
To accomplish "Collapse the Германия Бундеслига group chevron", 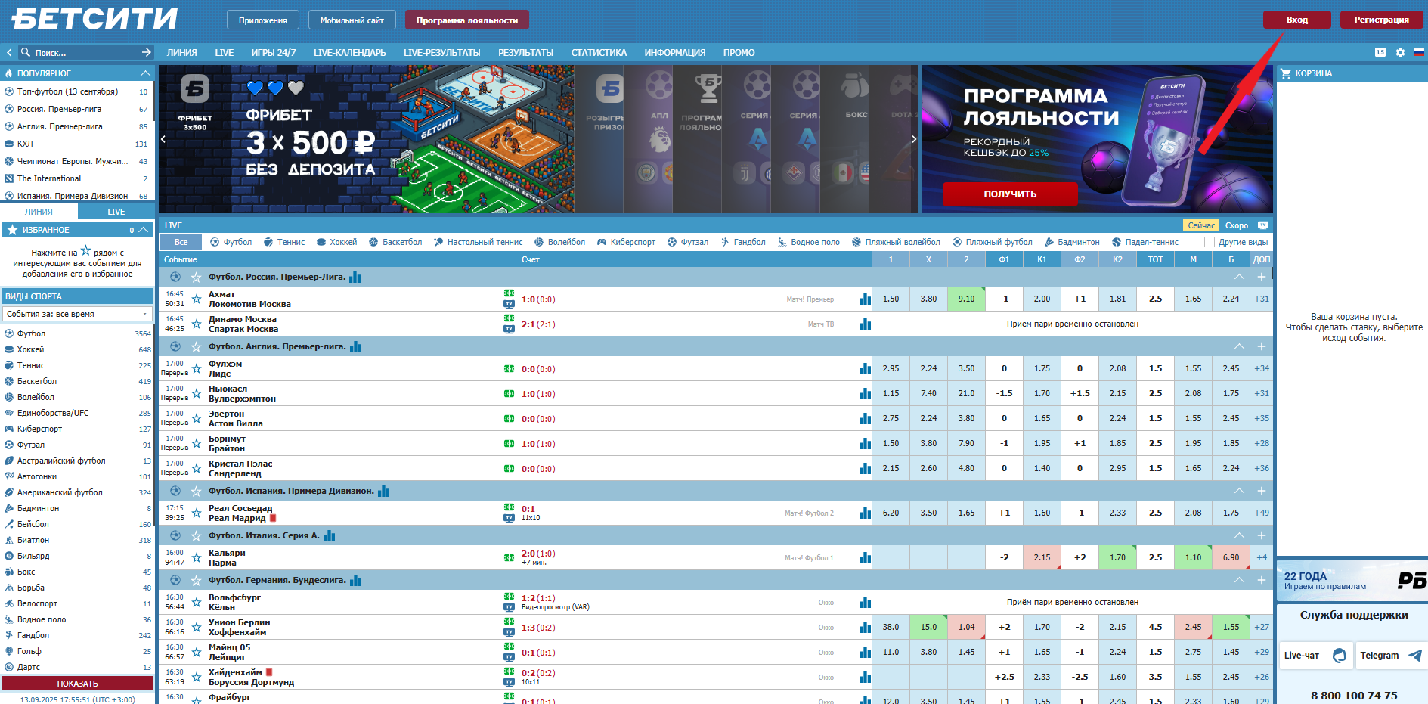I will click(1239, 580).
